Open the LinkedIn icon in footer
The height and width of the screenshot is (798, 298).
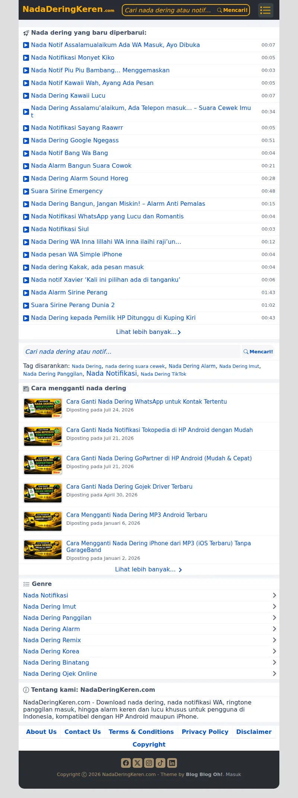click(172, 763)
